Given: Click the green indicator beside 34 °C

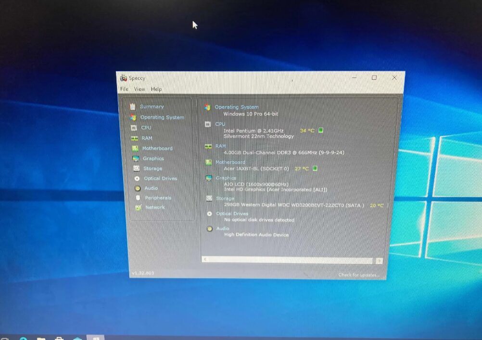Looking at the screenshot, I should (321, 130).
